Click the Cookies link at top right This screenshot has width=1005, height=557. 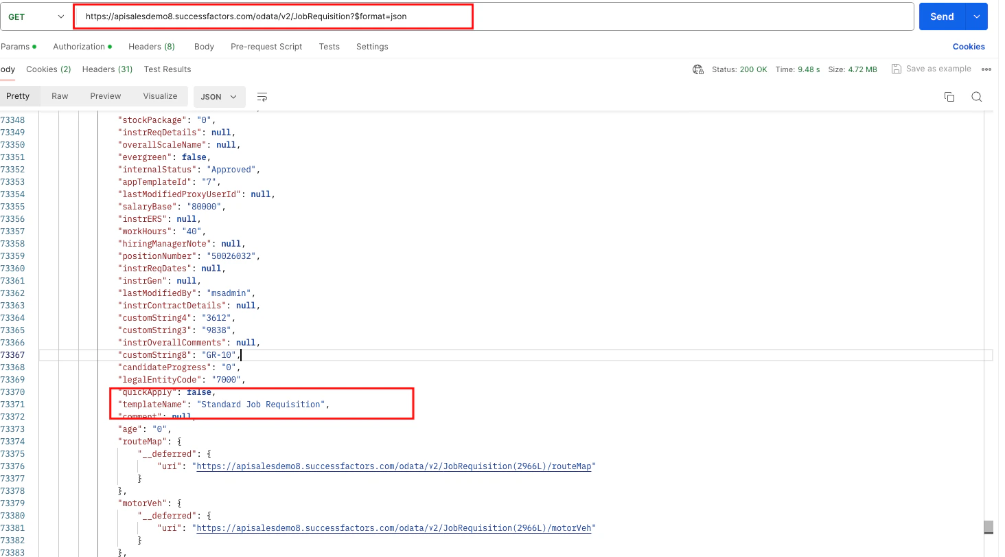coord(968,46)
